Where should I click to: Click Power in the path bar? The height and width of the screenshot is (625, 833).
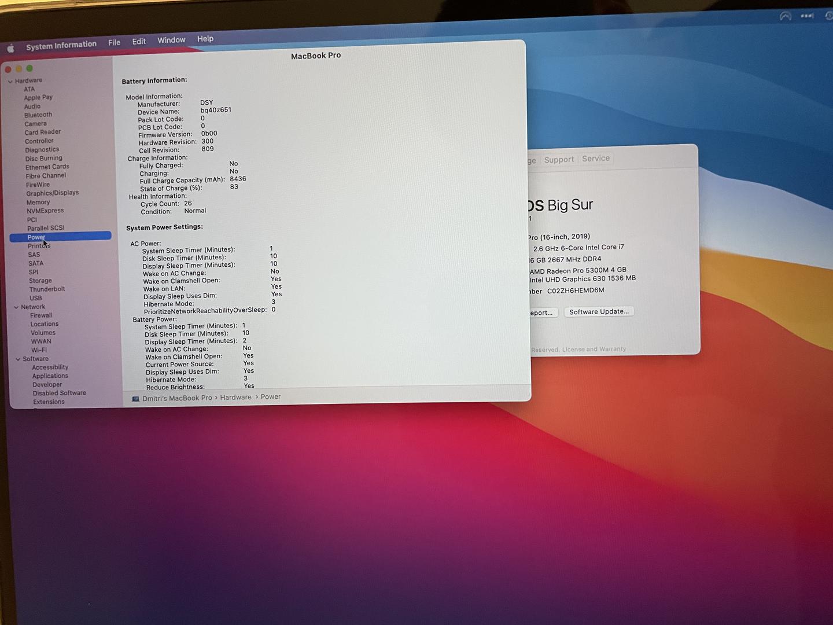tap(271, 397)
